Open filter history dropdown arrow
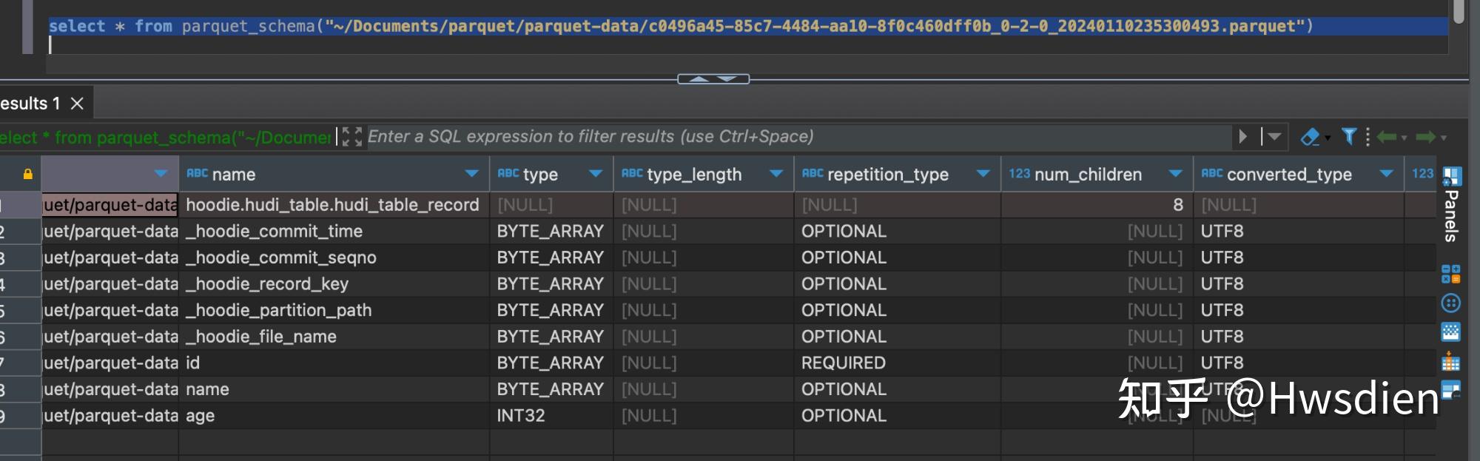 [x=1274, y=136]
